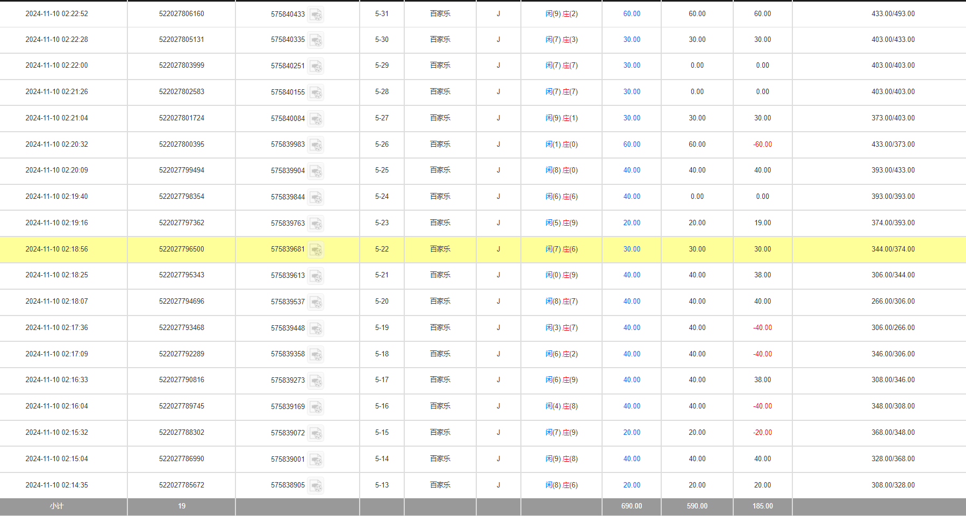Select order number 522027796500 in highlighted row
This screenshot has height=516, width=966.
(182, 249)
